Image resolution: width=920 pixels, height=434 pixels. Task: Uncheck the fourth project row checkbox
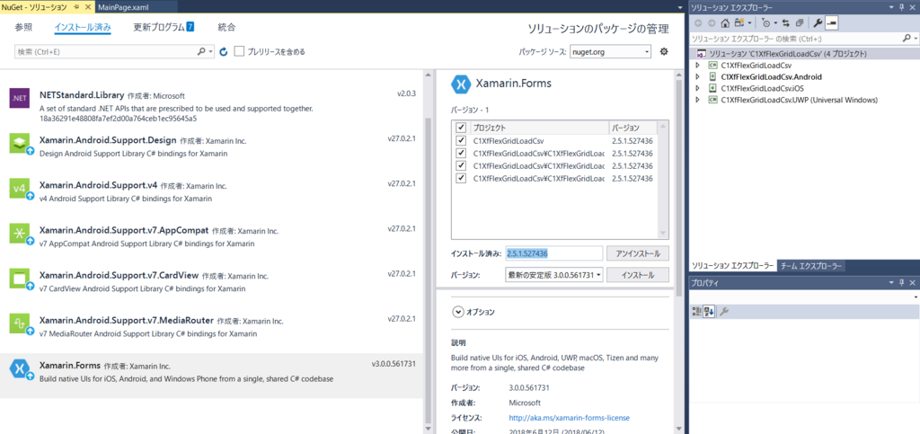(x=461, y=178)
